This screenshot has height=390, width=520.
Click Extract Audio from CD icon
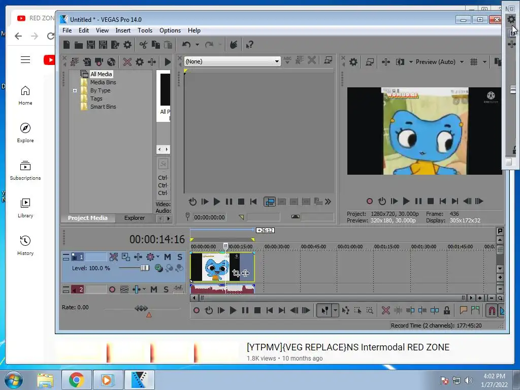pyautogui.click(x=111, y=61)
